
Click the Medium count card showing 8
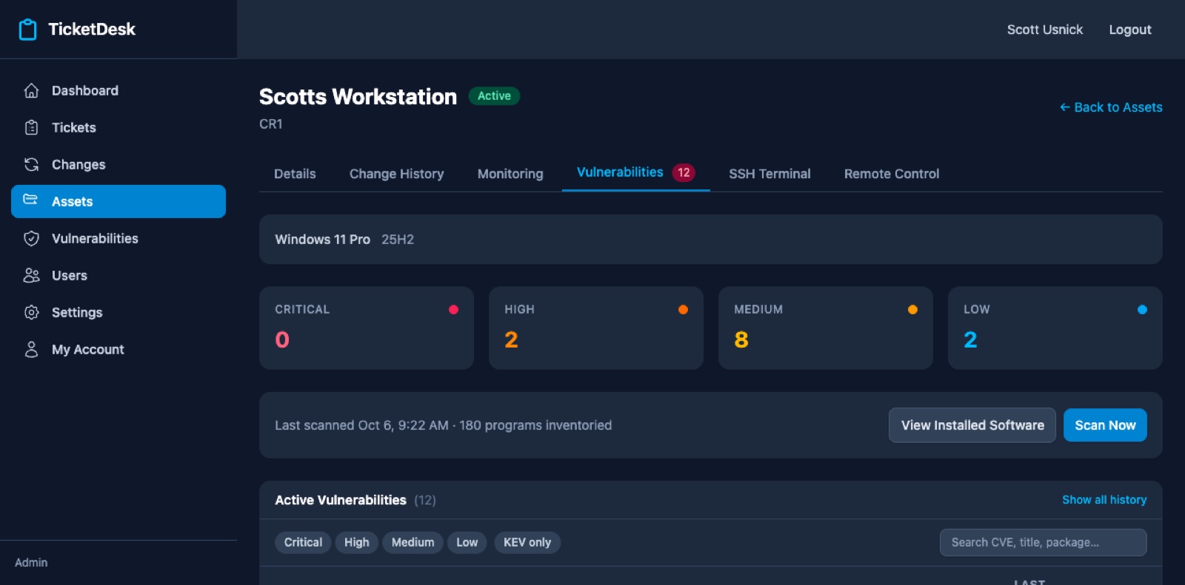click(826, 328)
